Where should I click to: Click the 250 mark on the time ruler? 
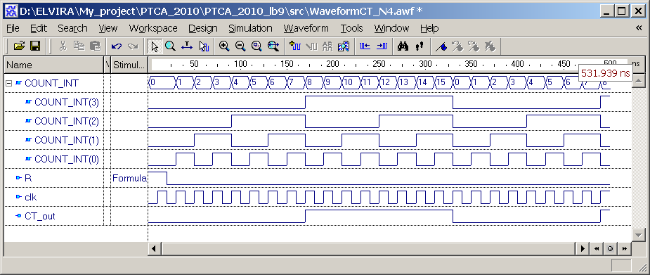tap(379, 64)
